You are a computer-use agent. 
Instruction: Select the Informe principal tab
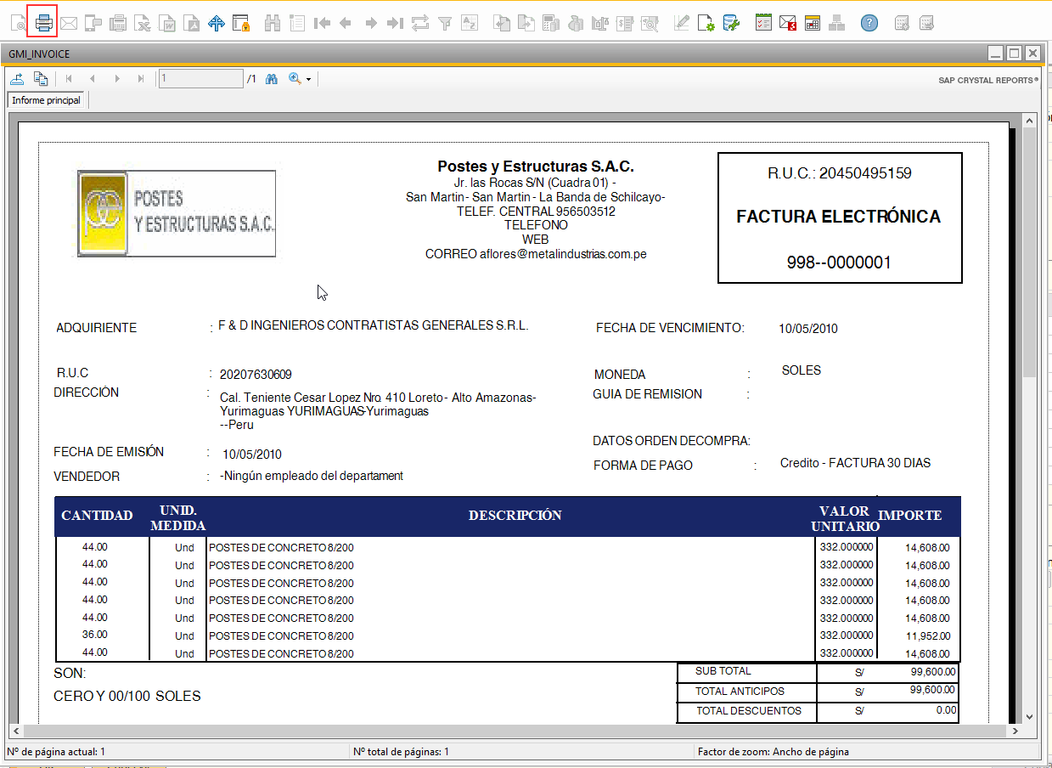[47, 100]
